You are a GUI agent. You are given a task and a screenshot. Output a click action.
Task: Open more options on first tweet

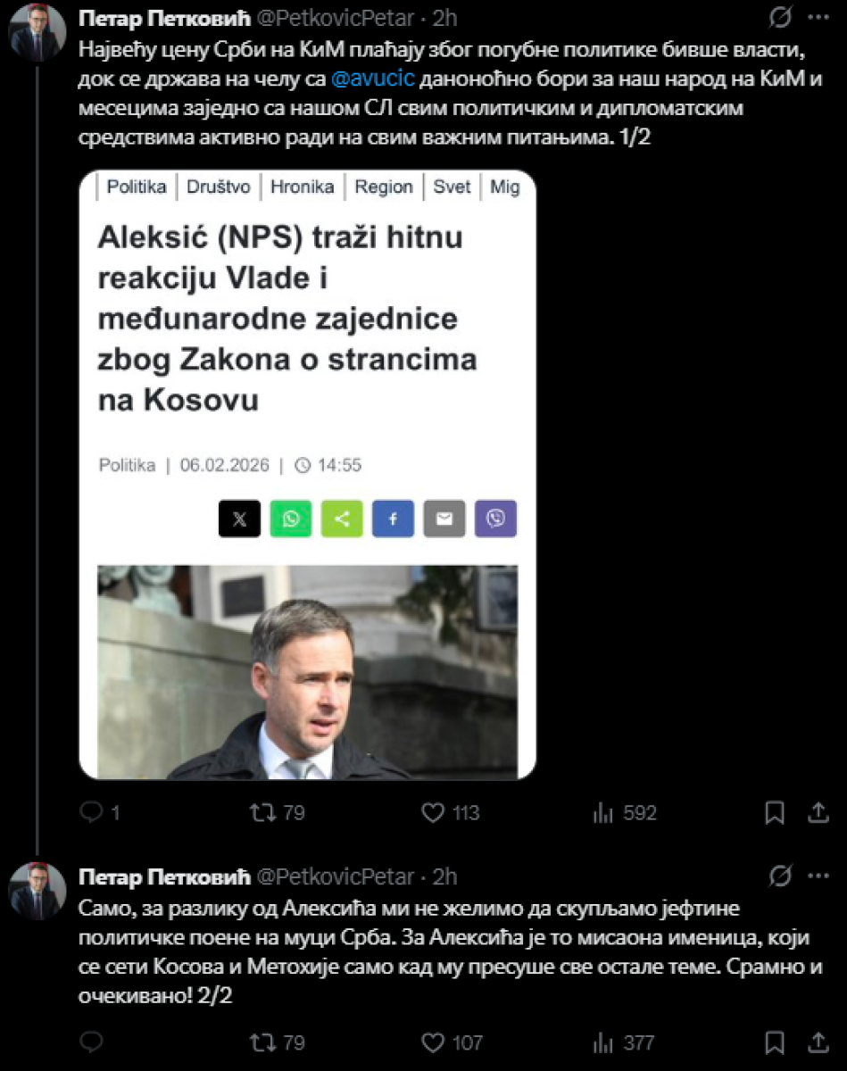[x=818, y=17]
